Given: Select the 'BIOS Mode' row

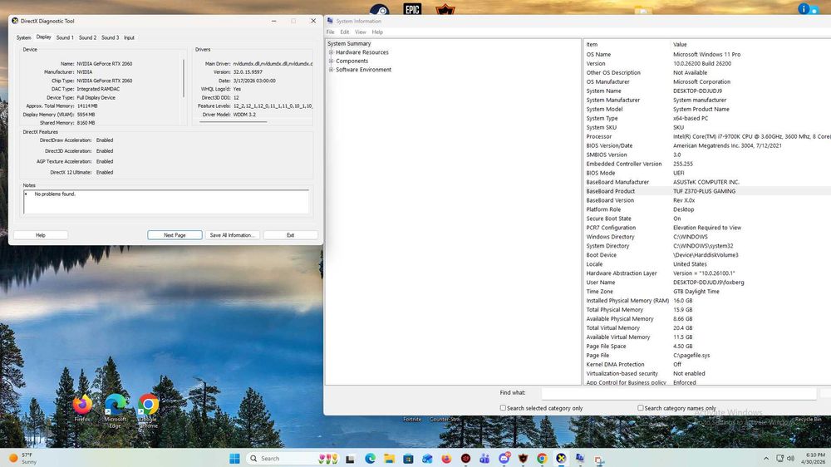Looking at the screenshot, I should 707,173.
